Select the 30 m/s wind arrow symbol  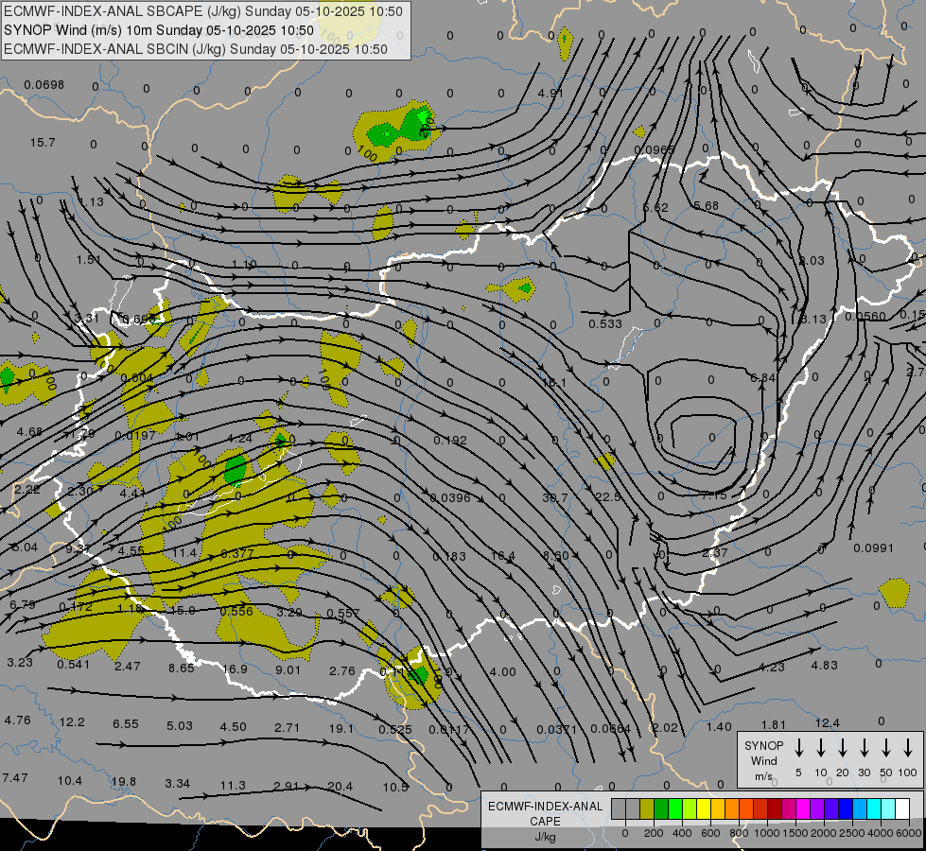pos(865,748)
